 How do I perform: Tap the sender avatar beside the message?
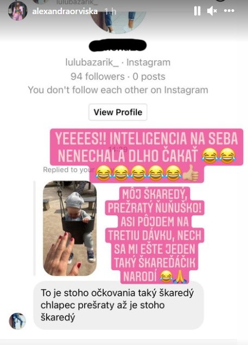17,321
